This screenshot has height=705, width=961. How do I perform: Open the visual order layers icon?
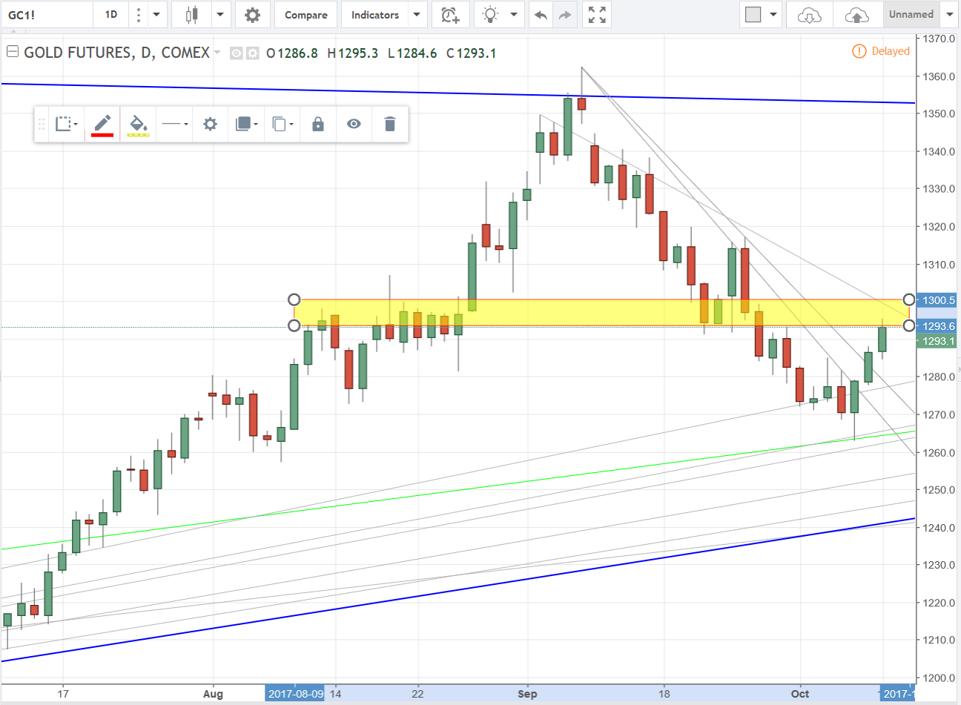coord(245,125)
